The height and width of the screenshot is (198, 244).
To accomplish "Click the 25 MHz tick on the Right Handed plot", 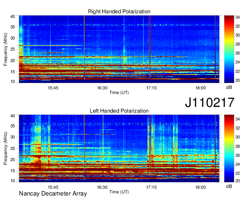I will click(x=13, y=49).
